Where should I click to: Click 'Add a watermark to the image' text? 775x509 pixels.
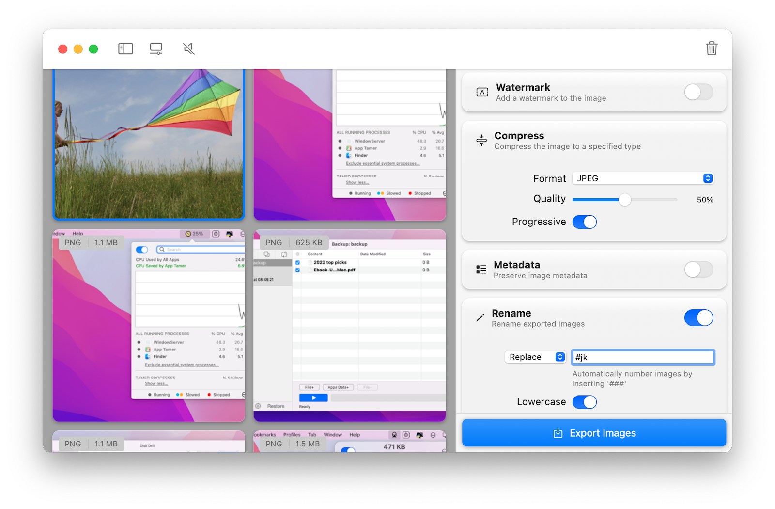pos(551,98)
